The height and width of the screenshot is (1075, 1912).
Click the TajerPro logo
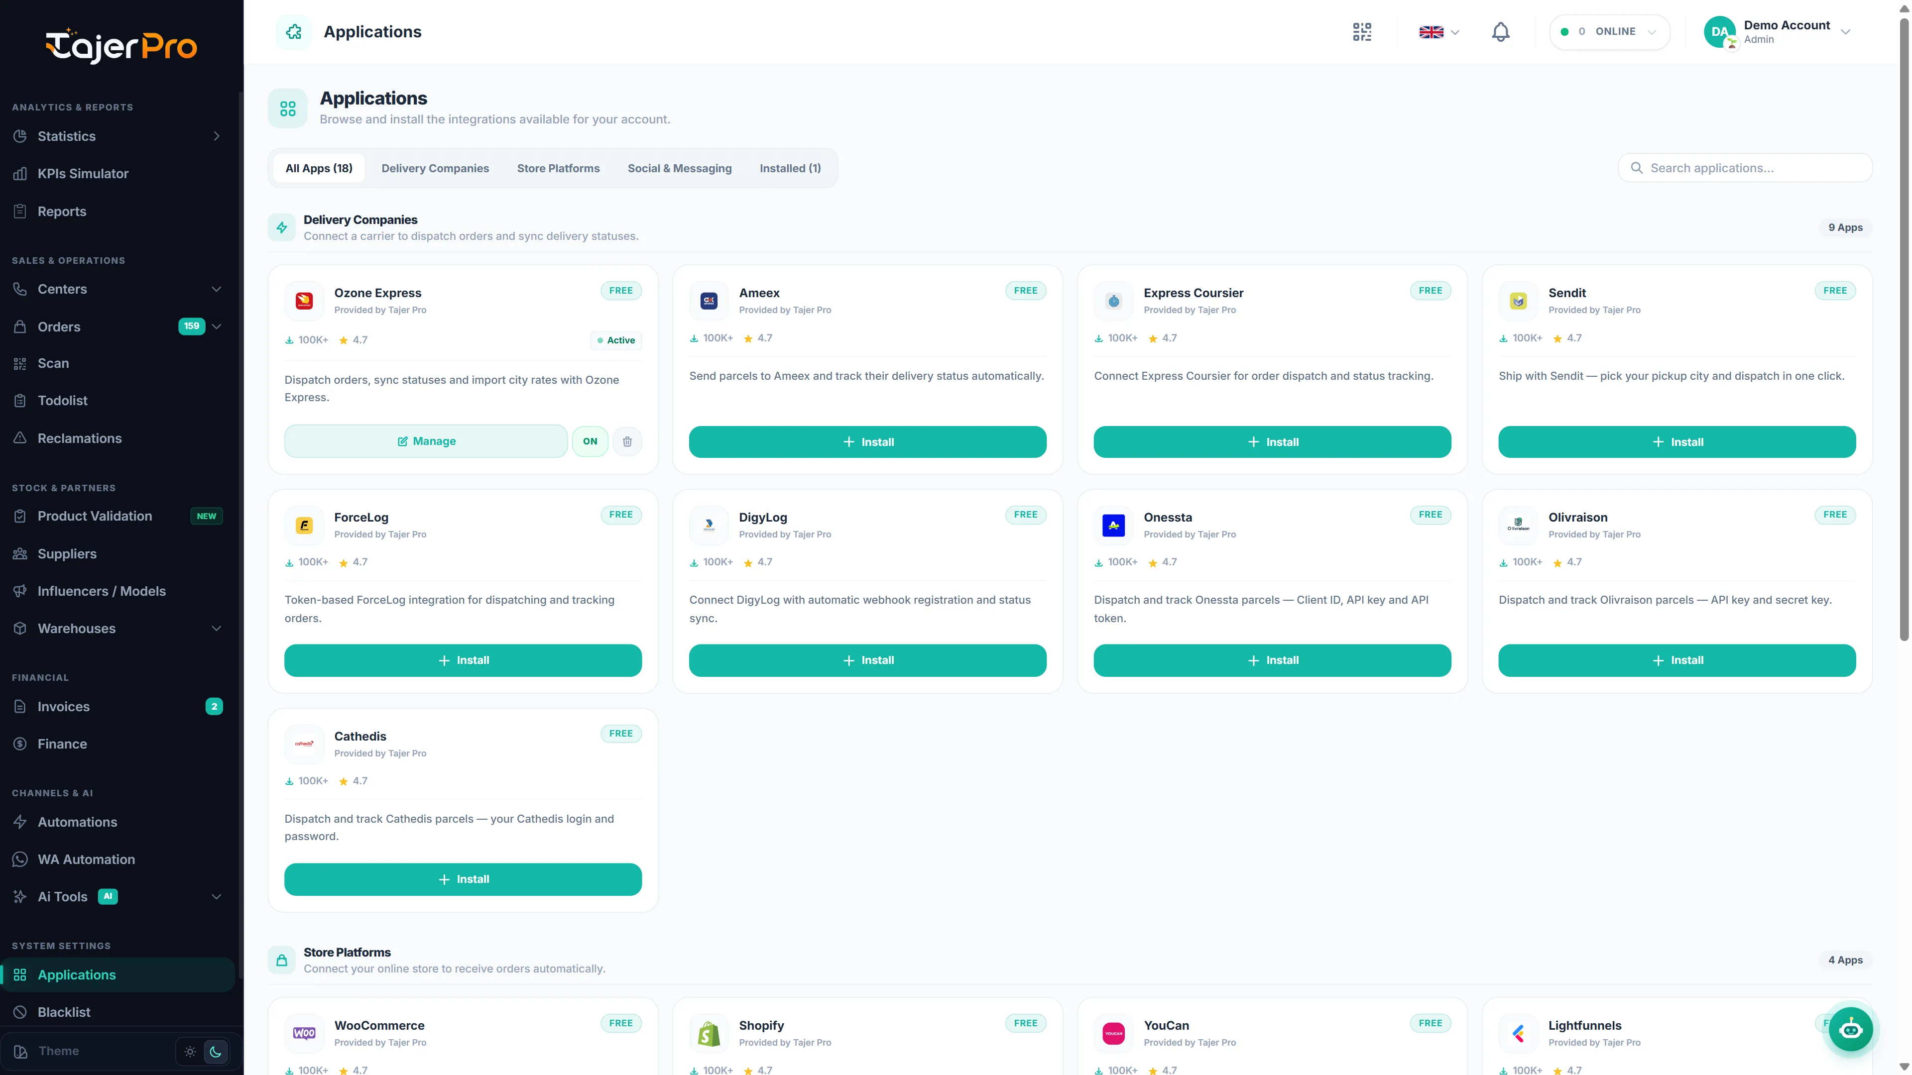[x=121, y=46]
